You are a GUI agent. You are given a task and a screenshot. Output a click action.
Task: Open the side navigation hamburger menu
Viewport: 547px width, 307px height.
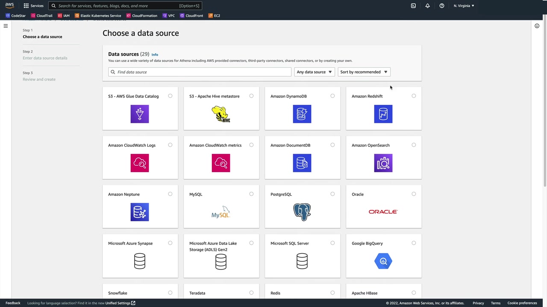click(x=6, y=26)
